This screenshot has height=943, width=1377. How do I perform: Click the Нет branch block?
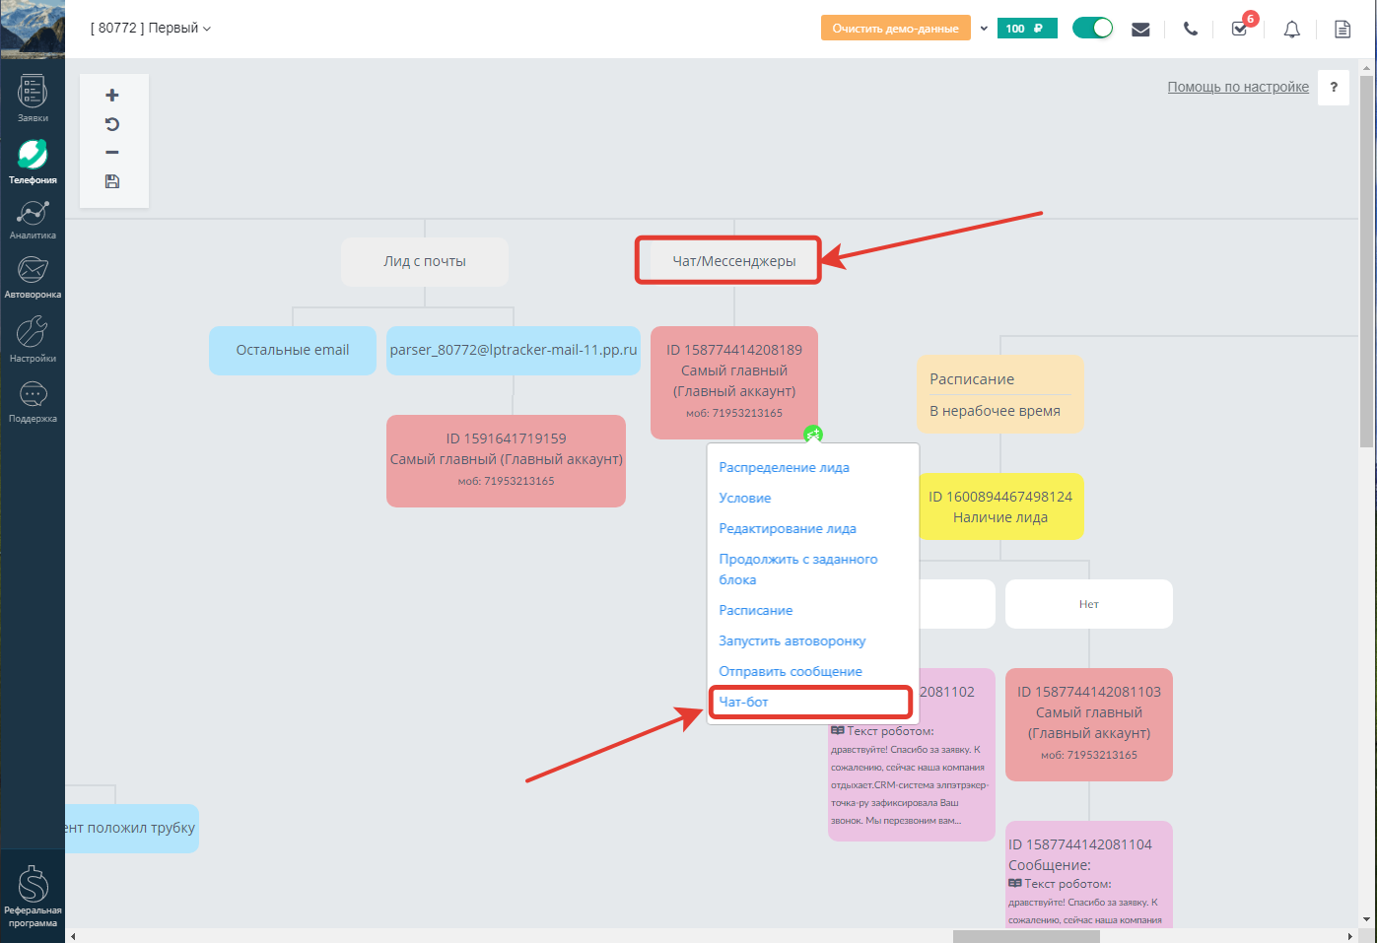click(1089, 604)
